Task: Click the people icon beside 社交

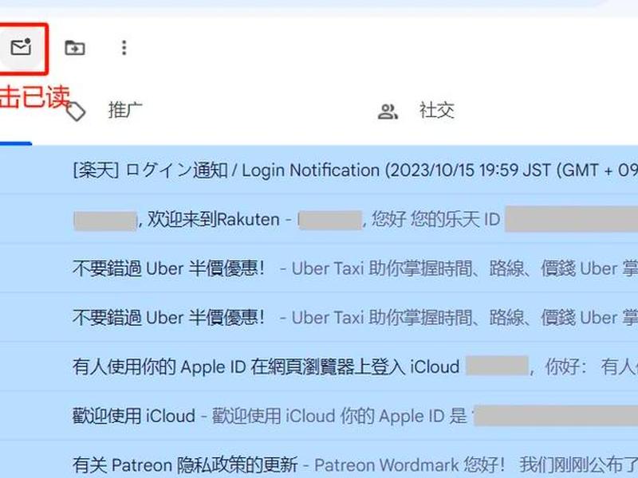Action: 388,112
